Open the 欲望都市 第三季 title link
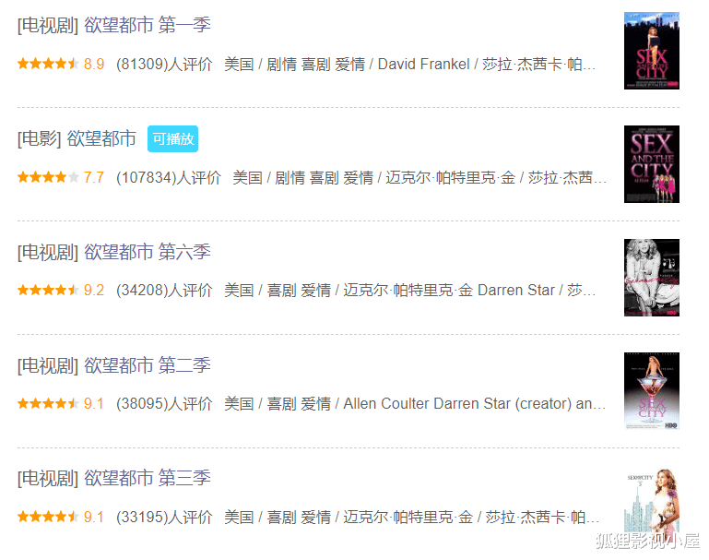The width and height of the screenshot is (709, 560). pos(148,478)
